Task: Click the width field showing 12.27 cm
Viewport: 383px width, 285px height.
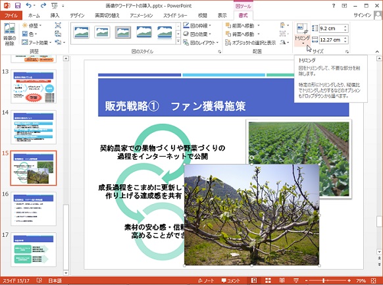Action: (x=331, y=39)
